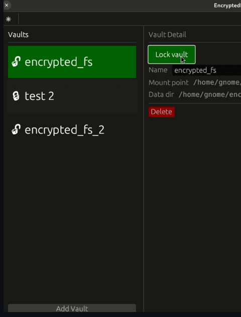Close the window with the X button
This screenshot has height=317, width=241.
pyautogui.click(x=7, y=5)
